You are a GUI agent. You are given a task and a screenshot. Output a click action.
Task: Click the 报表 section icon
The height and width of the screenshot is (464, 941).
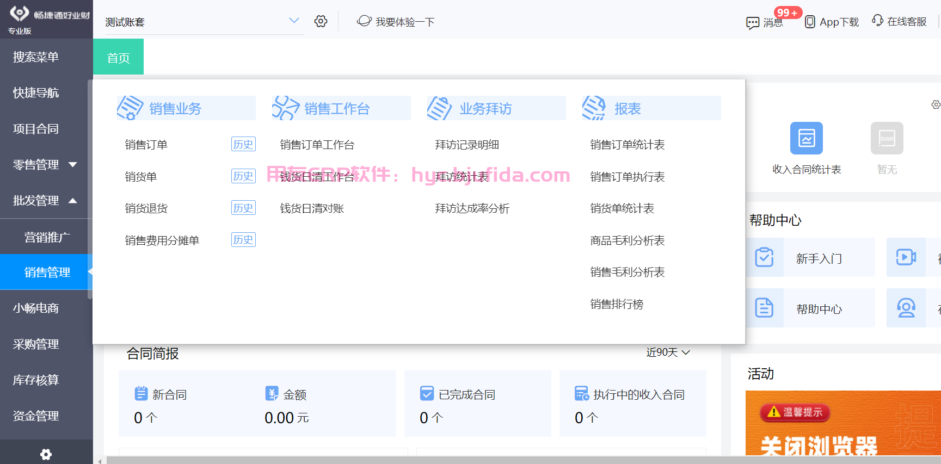594,108
